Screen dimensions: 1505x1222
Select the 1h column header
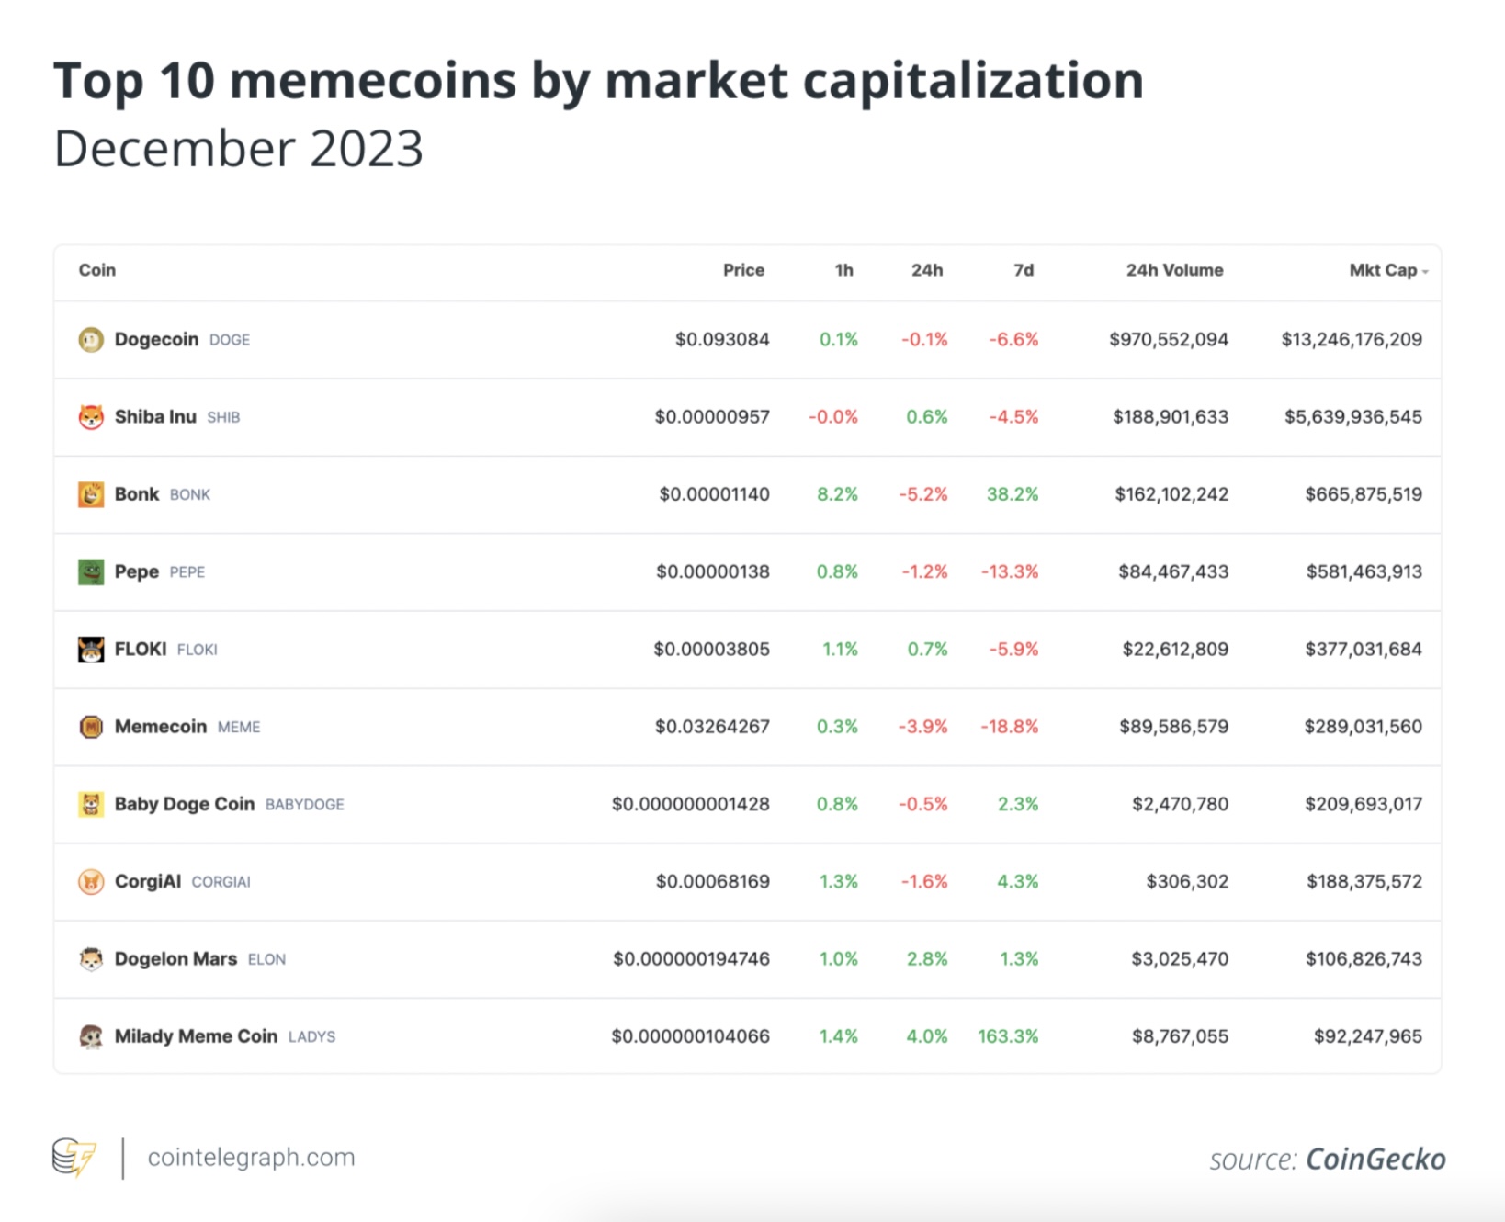click(x=843, y=270)
